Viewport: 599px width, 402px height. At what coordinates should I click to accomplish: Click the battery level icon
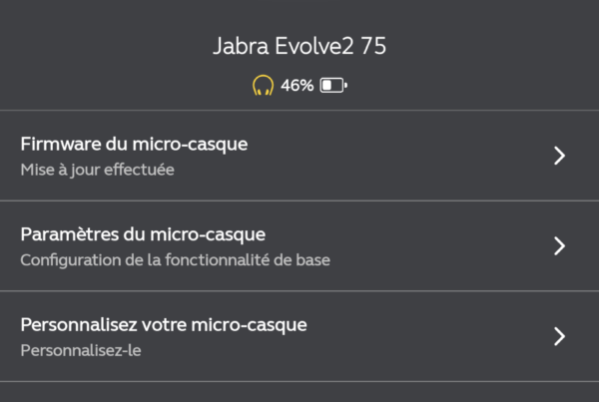coord(333,85)
